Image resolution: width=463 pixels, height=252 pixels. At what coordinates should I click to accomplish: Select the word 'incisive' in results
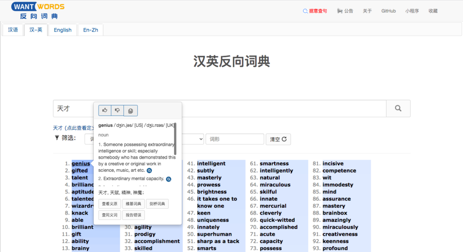click(333, 163)
